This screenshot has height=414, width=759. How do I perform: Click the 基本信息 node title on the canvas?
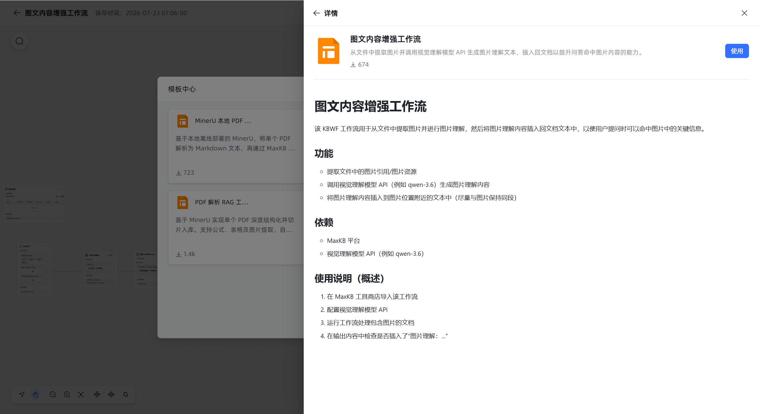coord(12,189)
